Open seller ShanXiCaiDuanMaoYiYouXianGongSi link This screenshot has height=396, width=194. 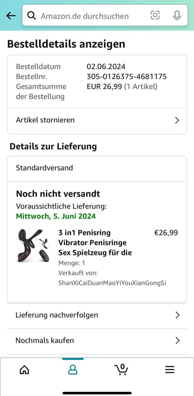(112, 283)
